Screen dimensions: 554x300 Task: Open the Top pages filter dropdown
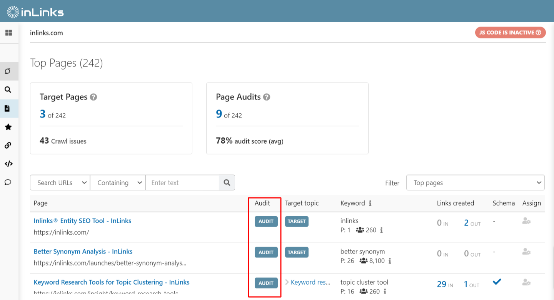tap(476, 183)
